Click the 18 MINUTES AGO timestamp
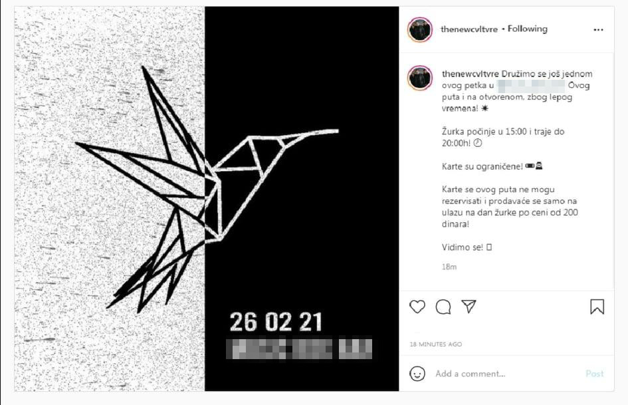628x405 pixels. pos(436,344)
